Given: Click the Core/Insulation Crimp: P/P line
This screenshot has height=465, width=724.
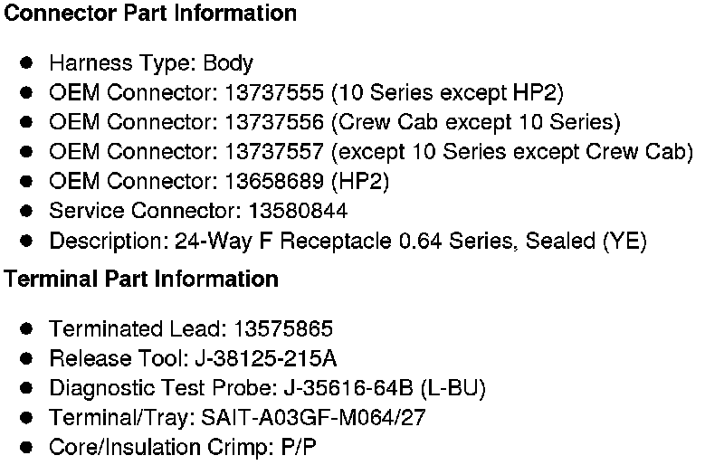Looking at the screenshot, I should click(183, 448).
